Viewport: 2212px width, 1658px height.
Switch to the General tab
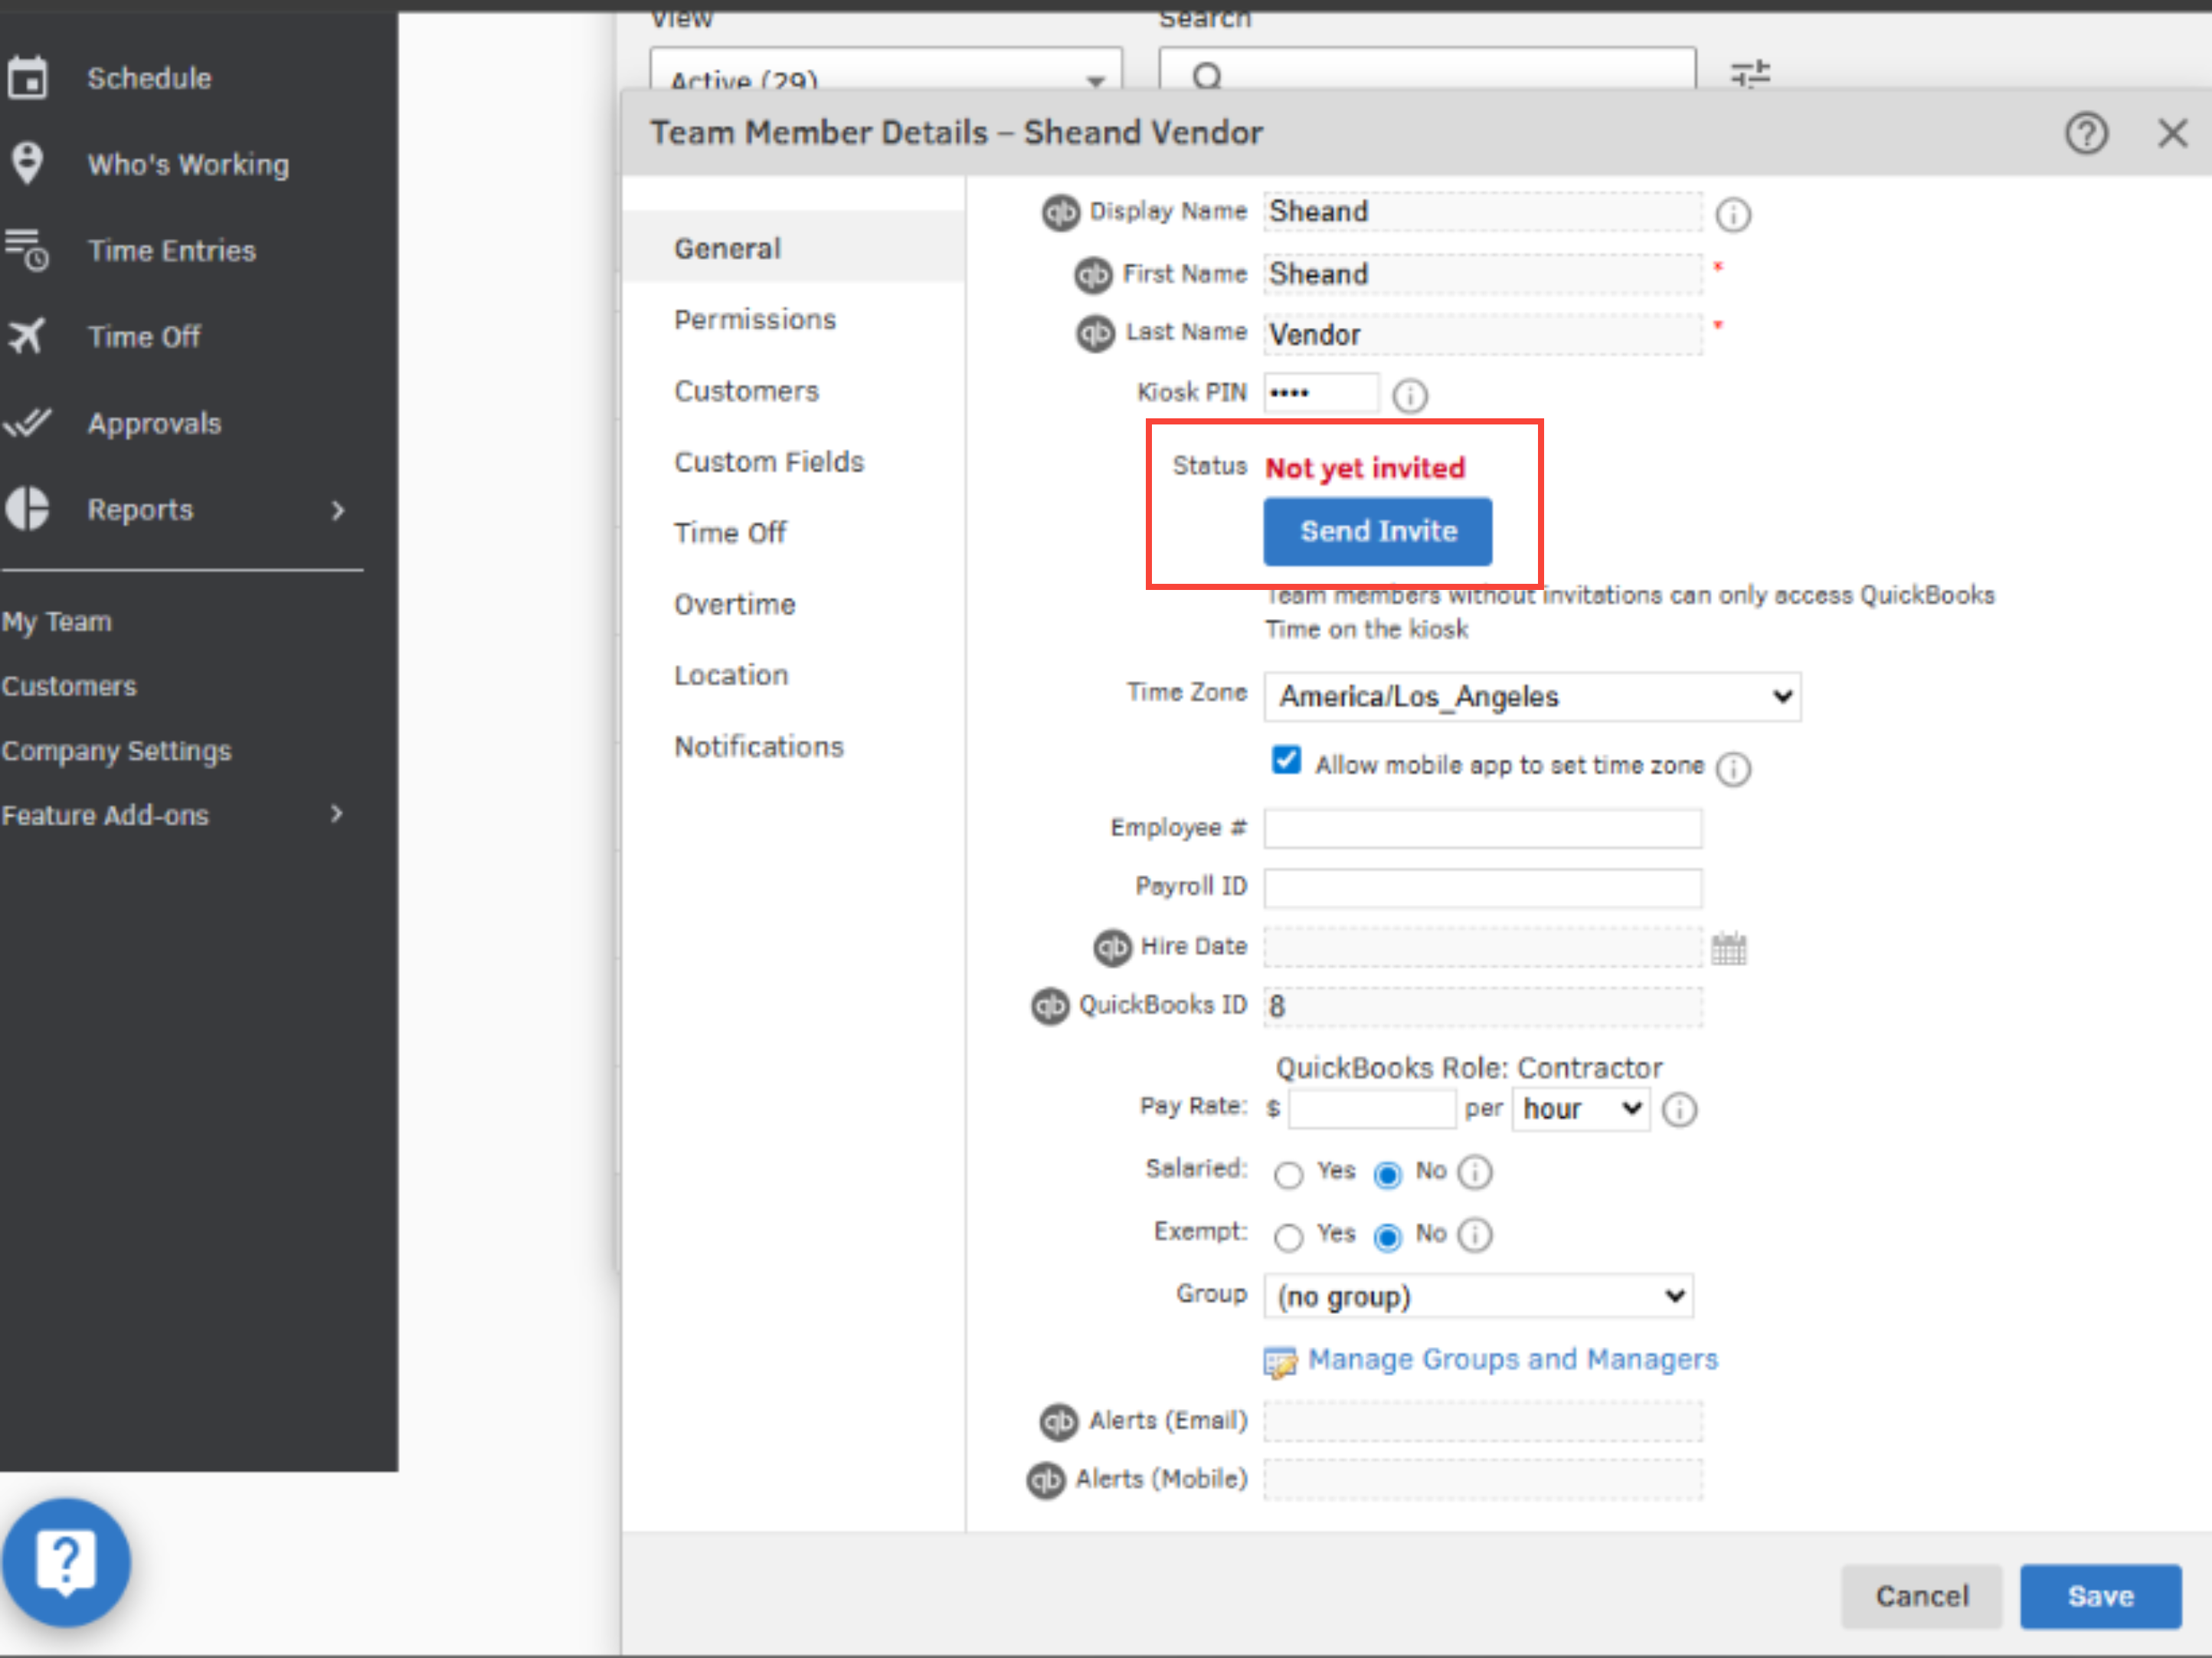[x=793, y=247]
